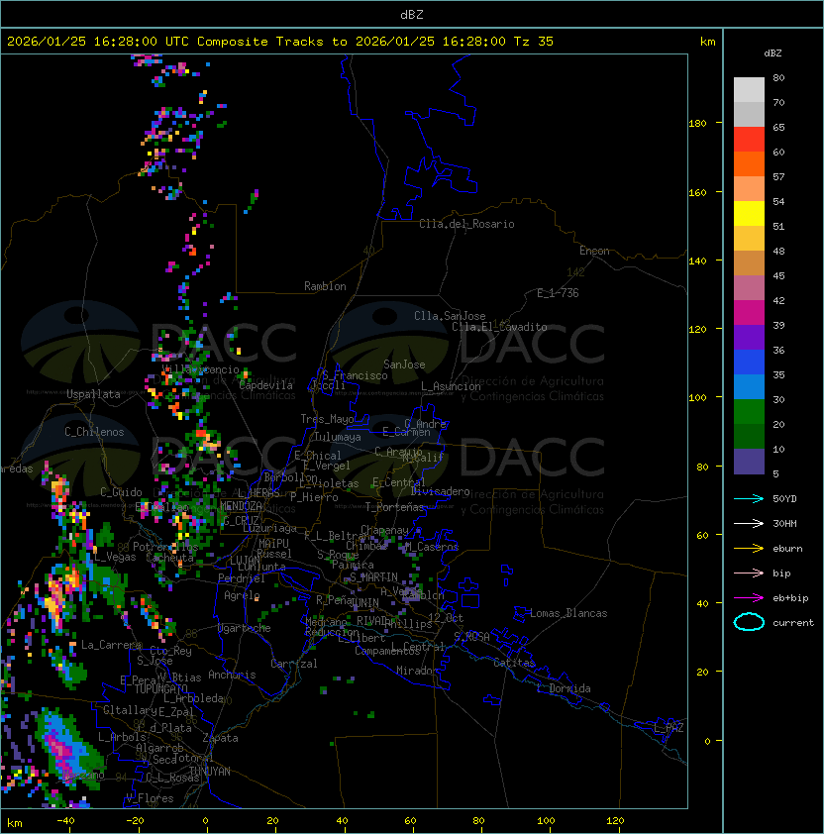Pick the bright green 20-30 dBZ swatch
This screenshot has width=824, height=834.
pos(749,412)
